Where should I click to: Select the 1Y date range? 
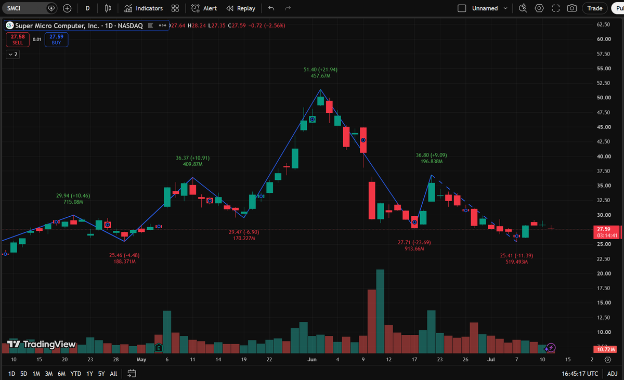tap(89, 373)
